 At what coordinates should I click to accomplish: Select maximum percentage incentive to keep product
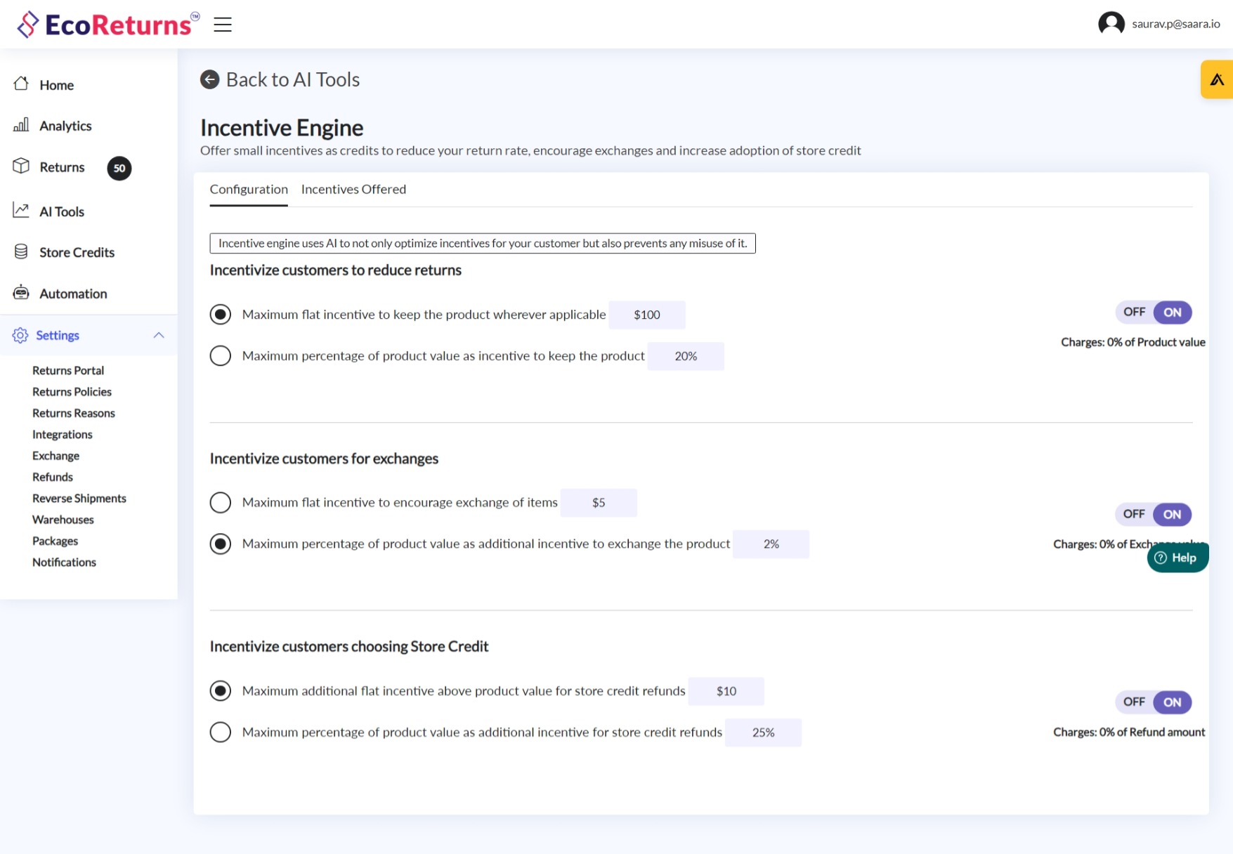click(221, 356)
